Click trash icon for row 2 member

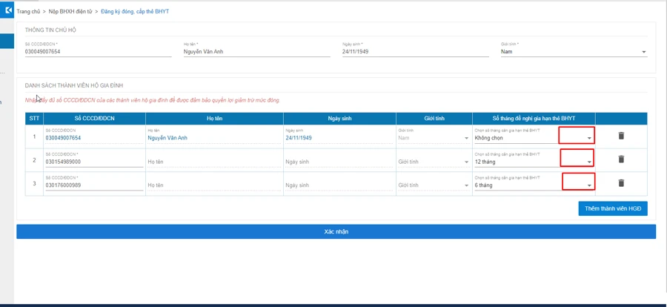(x=621, y=159)
